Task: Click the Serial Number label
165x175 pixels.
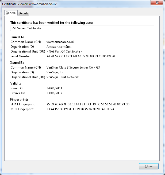Action: click(x=21, y=56)
